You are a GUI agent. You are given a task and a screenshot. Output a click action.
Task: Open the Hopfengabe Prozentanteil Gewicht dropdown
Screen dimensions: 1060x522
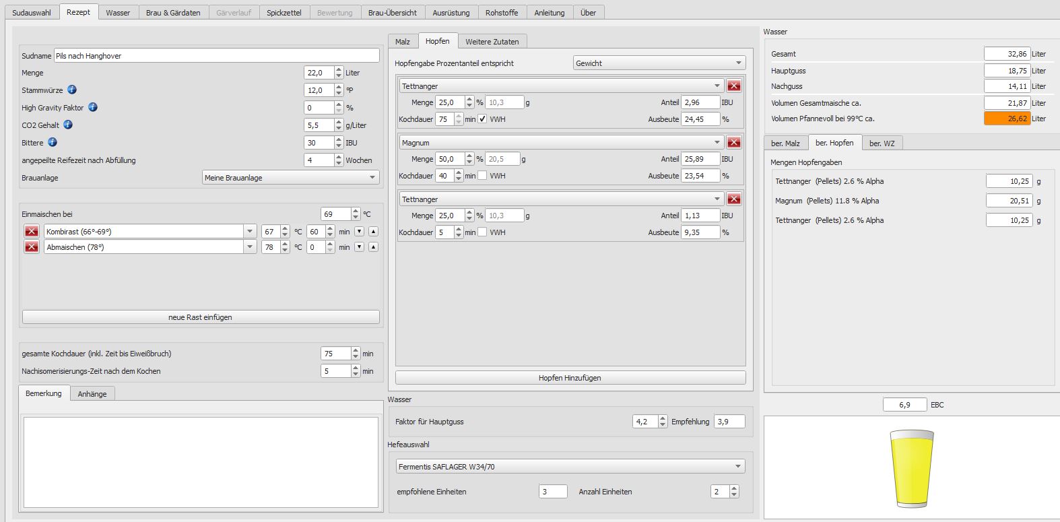click(659, 63)
